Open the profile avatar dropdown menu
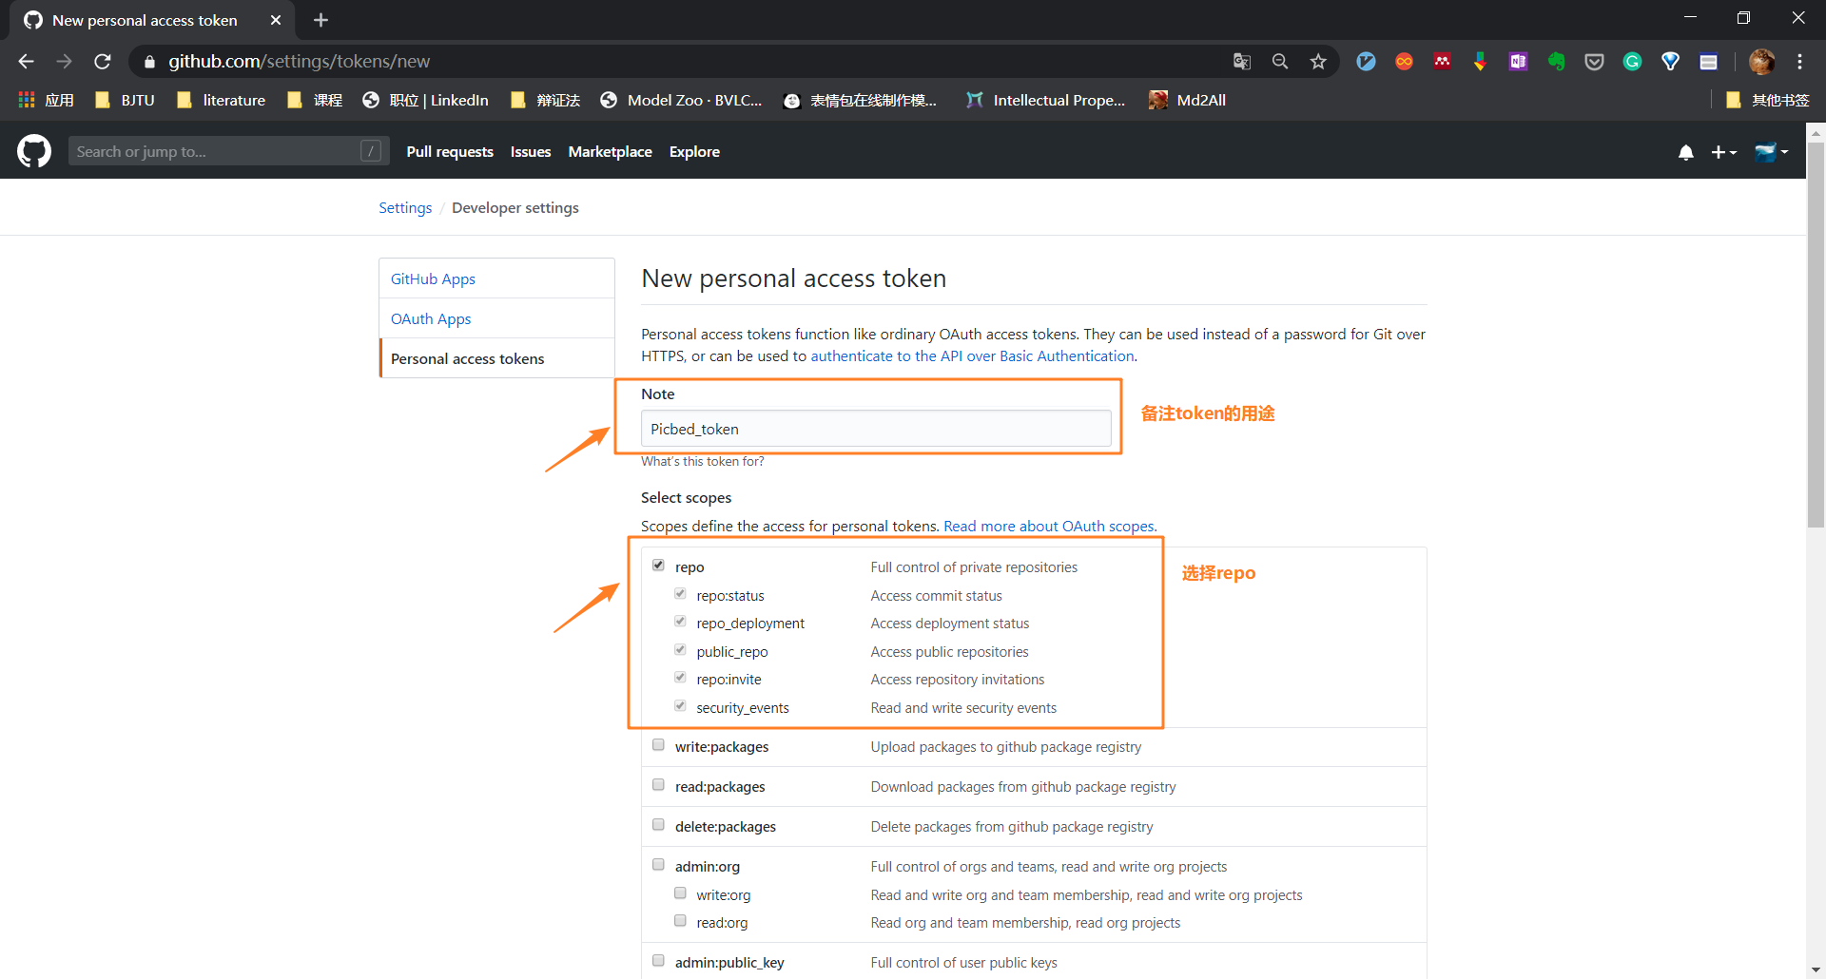This screenshot has width=1826, height=979. tap(1771, 152)
